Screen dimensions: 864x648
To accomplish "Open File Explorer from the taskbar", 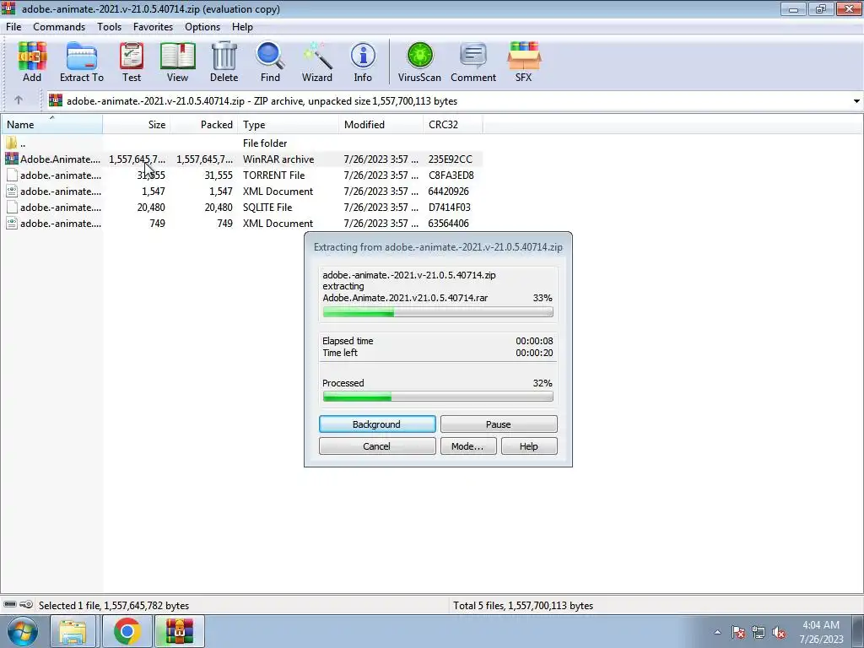I will coord(73,631).
